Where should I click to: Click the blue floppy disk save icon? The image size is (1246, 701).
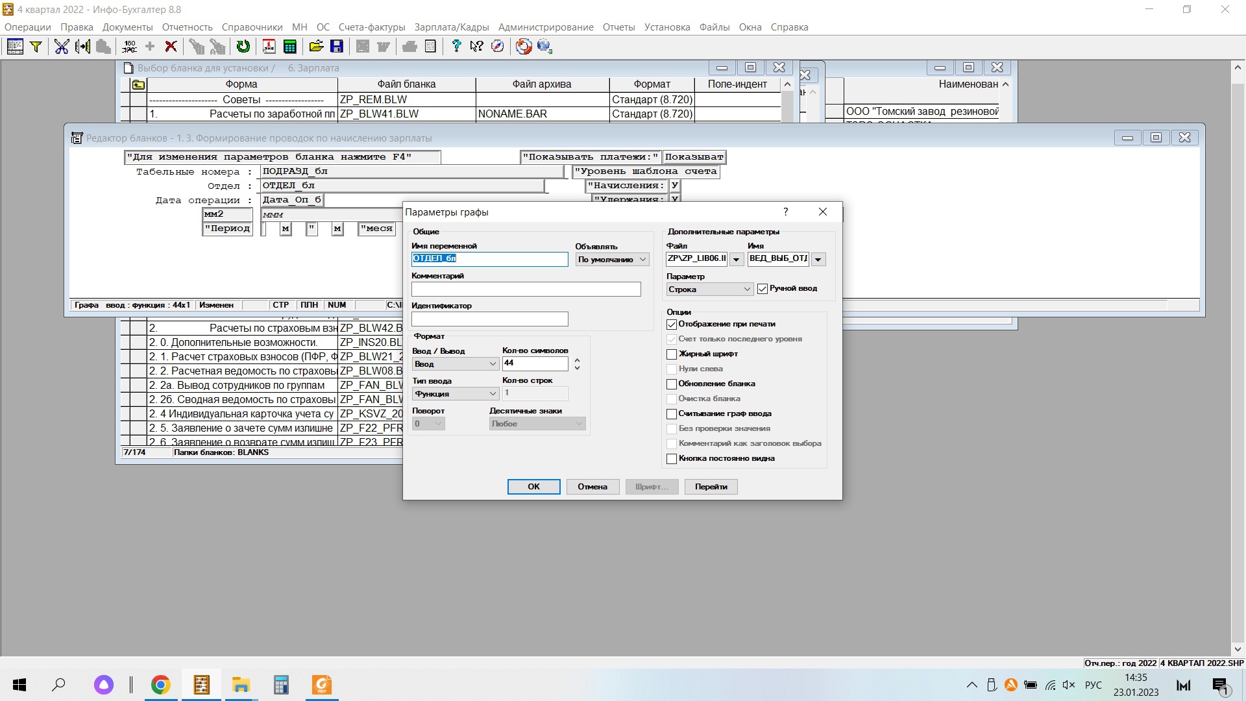[x=337, y=46]
